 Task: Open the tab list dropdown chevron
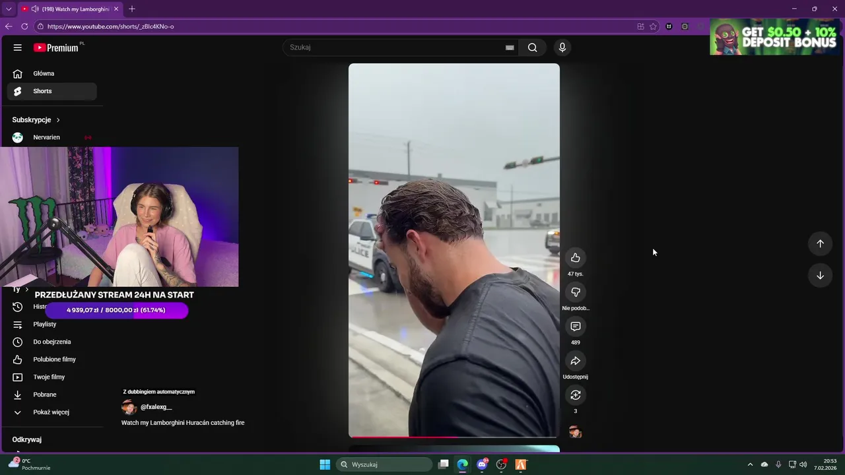[9, 9]
